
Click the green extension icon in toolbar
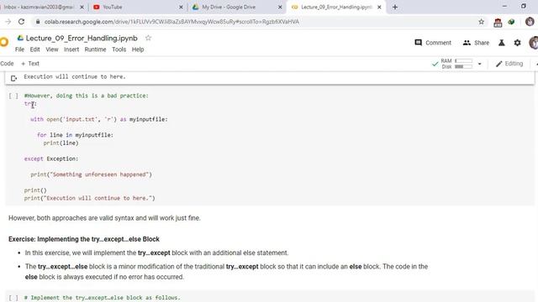point(511,22)
